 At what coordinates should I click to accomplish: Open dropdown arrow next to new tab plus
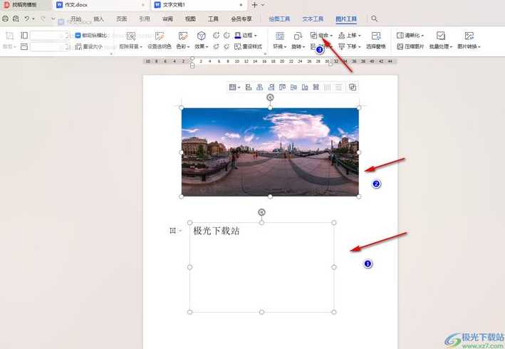coord(263,5)
